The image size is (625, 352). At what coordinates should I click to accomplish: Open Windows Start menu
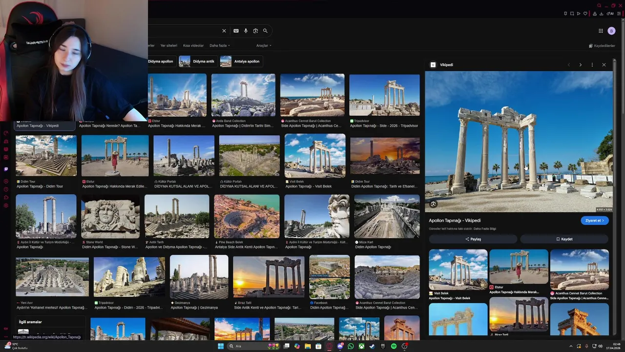221,346
